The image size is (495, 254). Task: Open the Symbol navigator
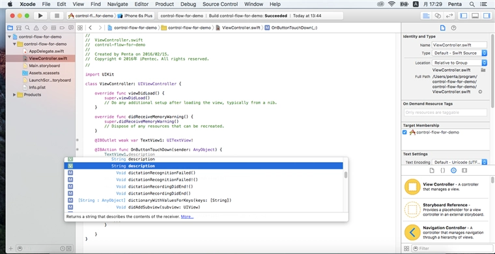coord(19,28)
